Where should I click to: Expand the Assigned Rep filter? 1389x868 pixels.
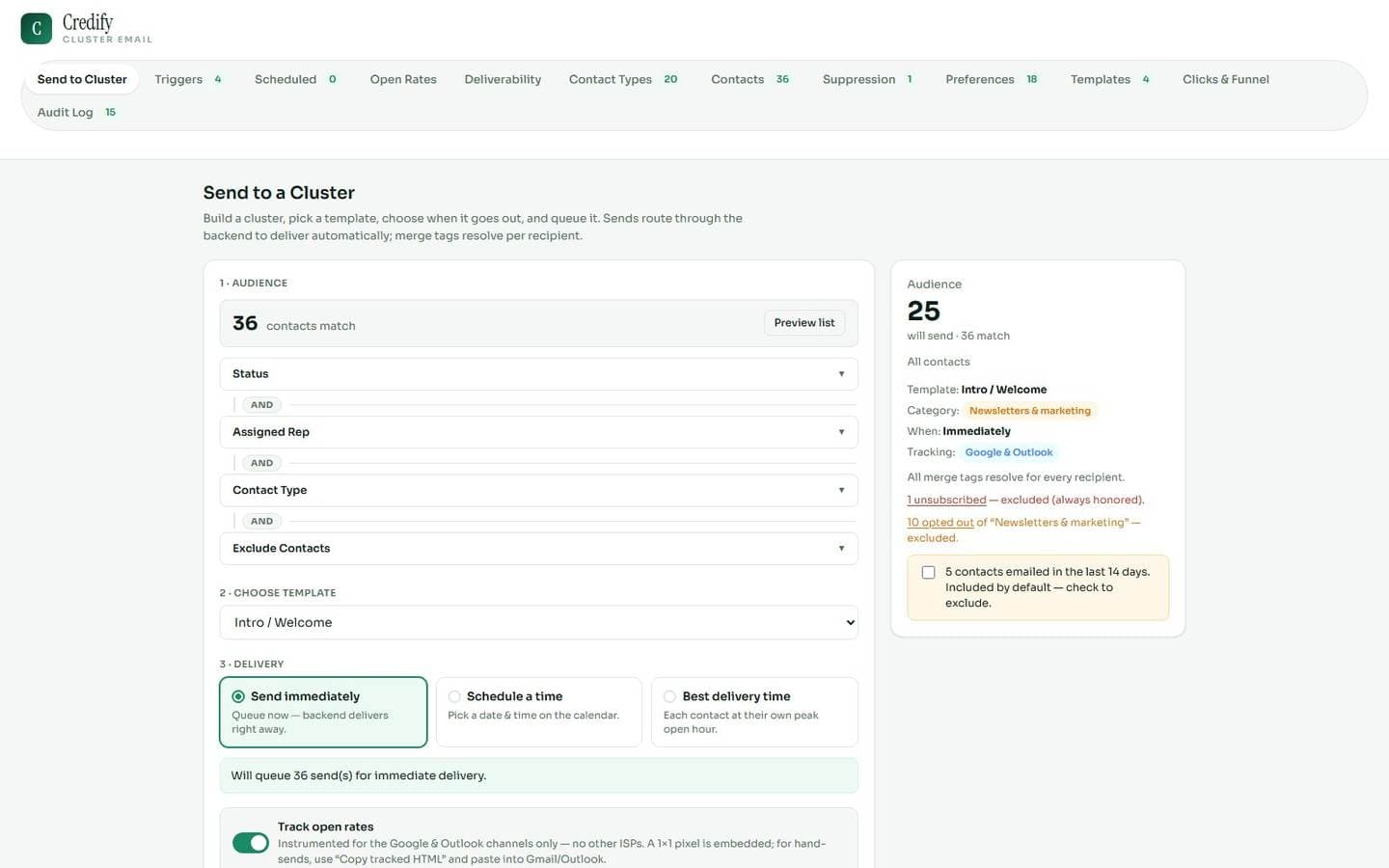pyautogui.click(x=538, y=432)
